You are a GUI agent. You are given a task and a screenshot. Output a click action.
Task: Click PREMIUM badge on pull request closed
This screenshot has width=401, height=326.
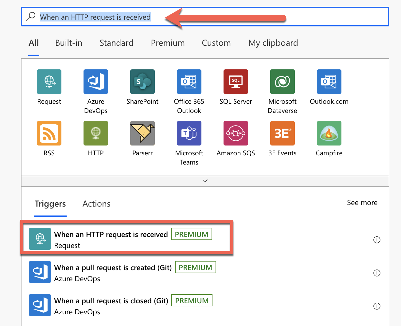tap(192, 301)
